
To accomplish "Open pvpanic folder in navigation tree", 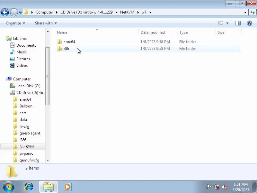I will (26, 153).
